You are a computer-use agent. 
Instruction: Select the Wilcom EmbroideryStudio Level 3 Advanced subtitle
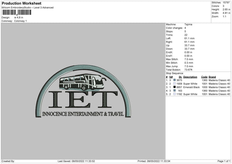click(x=27, y=8)
